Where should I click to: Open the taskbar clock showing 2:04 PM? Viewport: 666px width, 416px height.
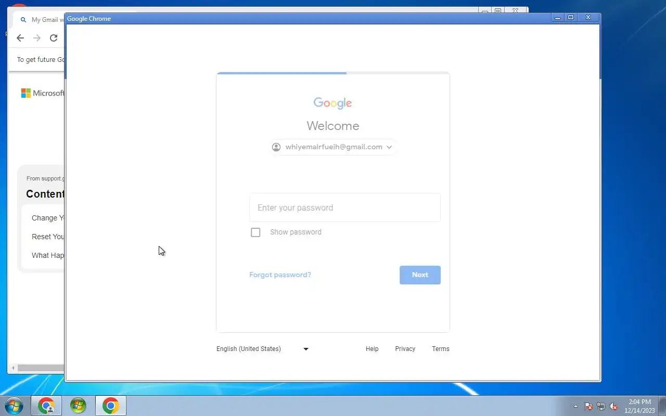pos(639,406)
